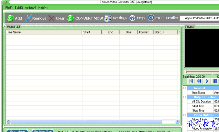Click the Start column header
This screenshot has width=219, height=132.
pos(92,32)
